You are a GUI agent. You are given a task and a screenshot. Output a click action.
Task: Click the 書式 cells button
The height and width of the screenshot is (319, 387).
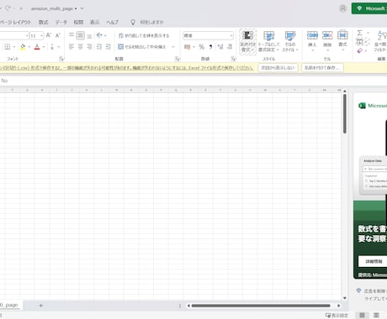342,41
